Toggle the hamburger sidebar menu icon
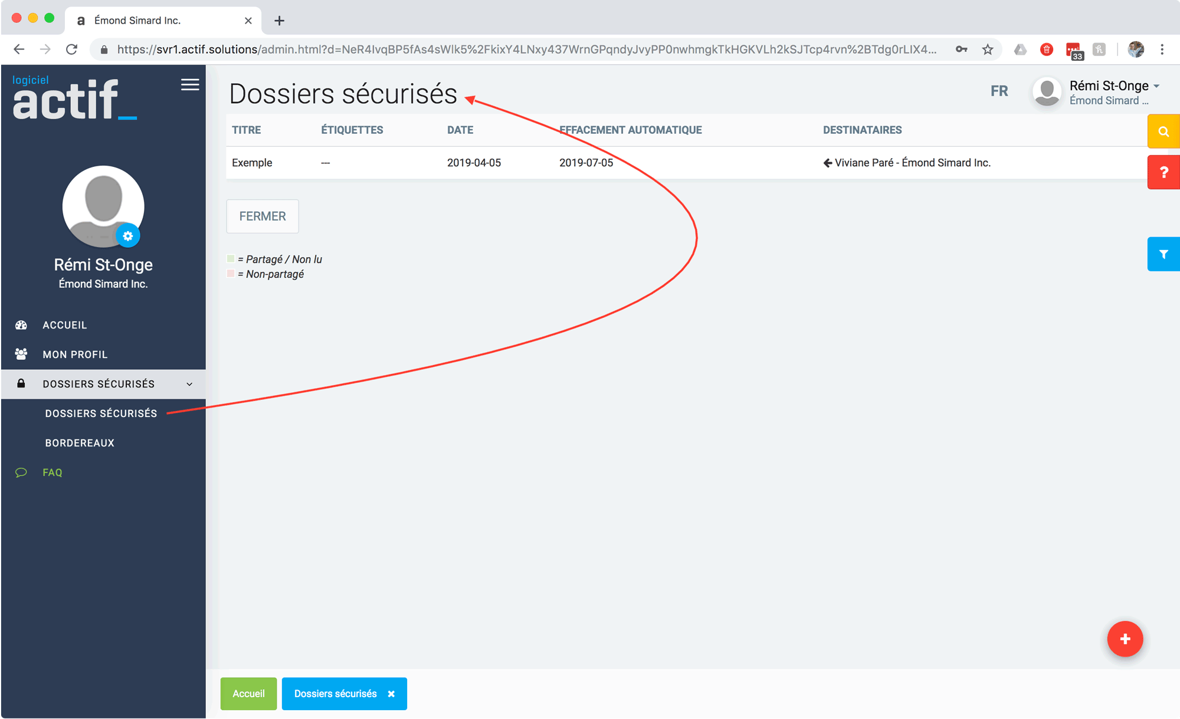This screenshot has height=719, width=1180. [189, 85]
